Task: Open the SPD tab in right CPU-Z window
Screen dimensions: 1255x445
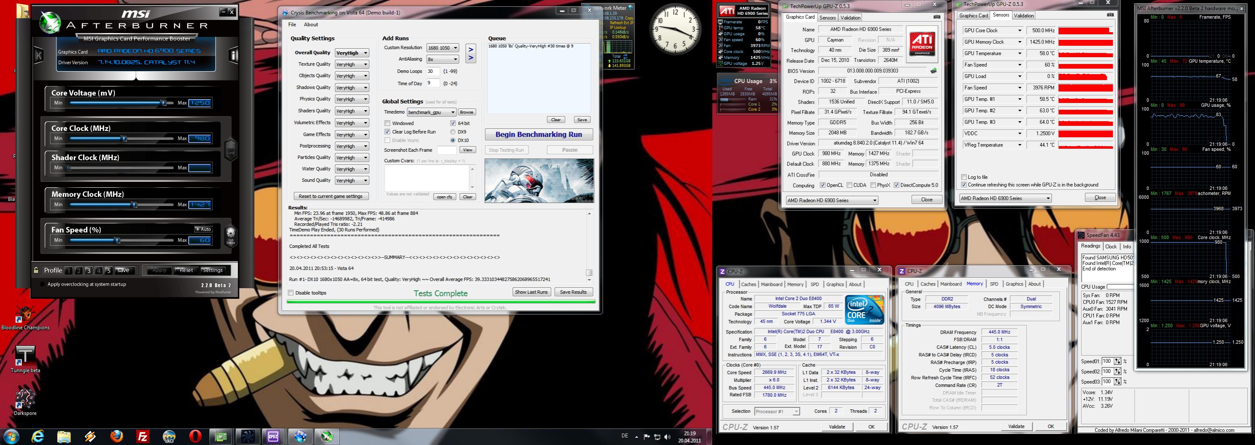Action: click(994, 284)
